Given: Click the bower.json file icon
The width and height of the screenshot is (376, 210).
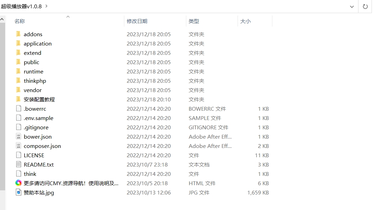Looking at the screenshot, I should click(18, 137).
